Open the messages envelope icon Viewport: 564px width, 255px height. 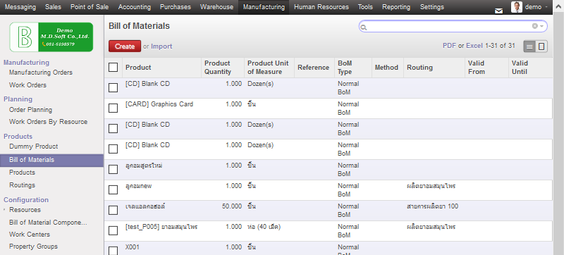point(498,11)
